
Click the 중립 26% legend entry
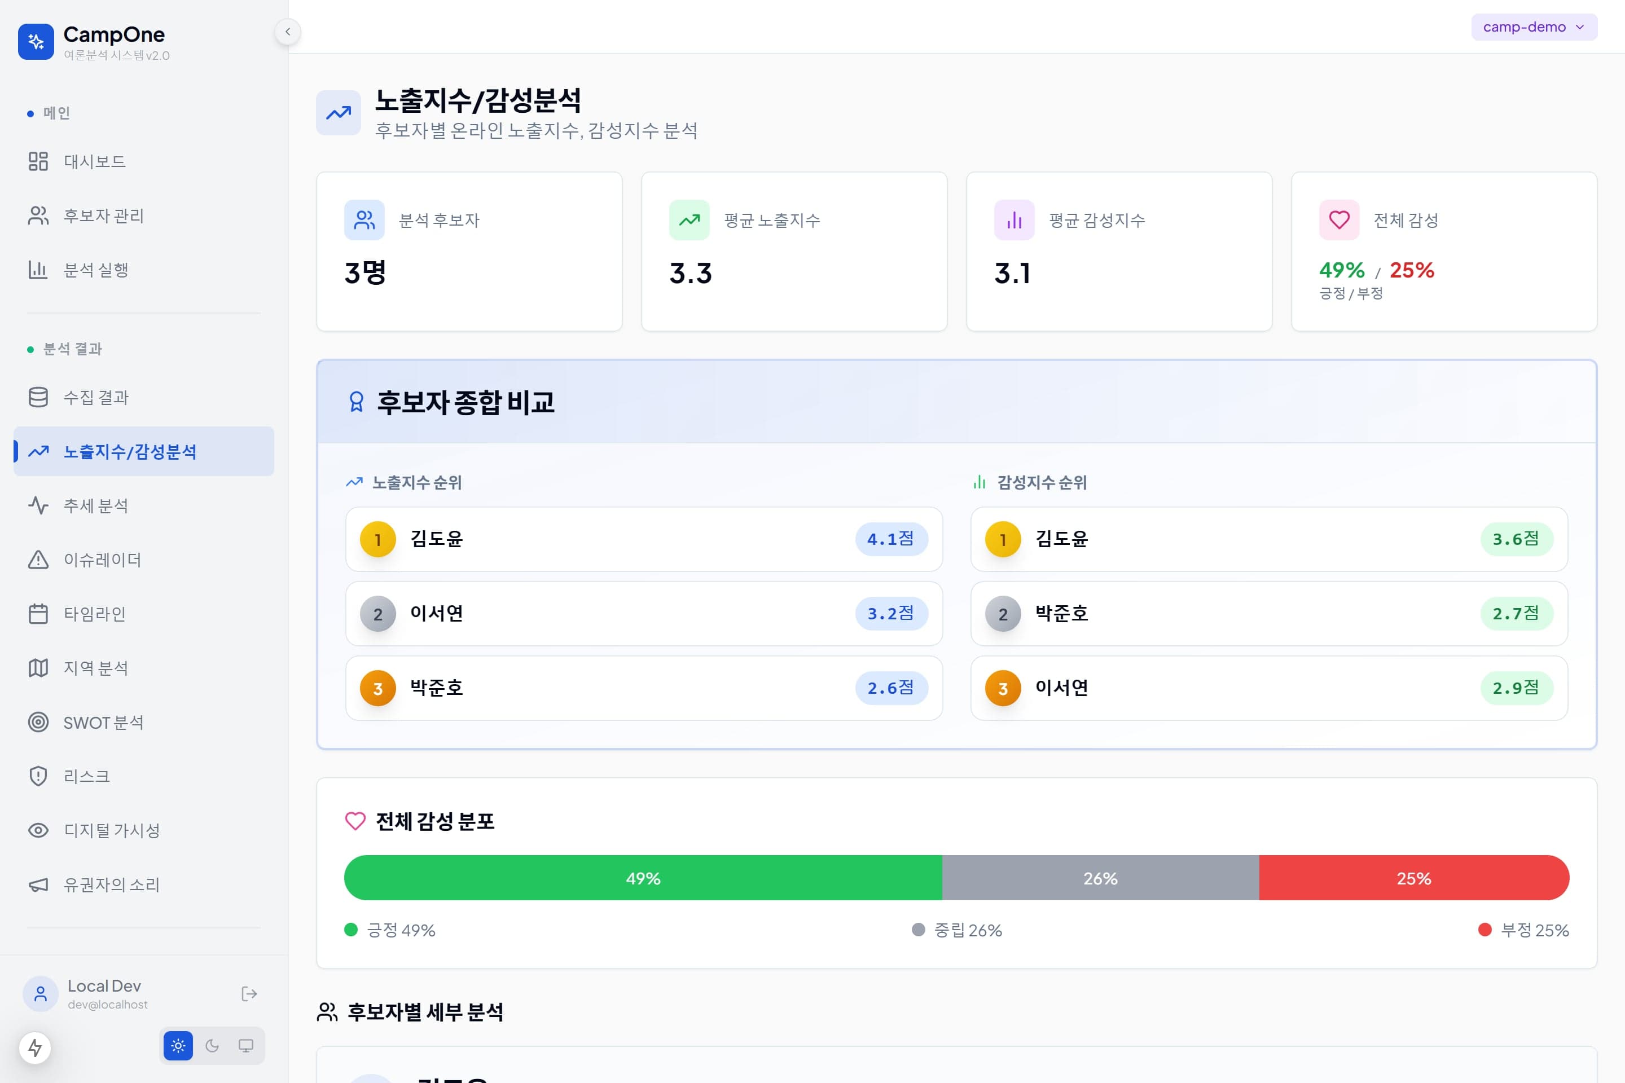(x=957, y=930)
